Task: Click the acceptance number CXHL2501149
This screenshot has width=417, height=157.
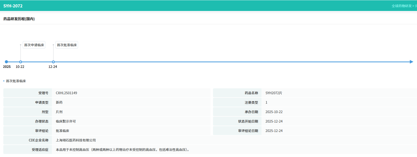Action: coord(66,93)
